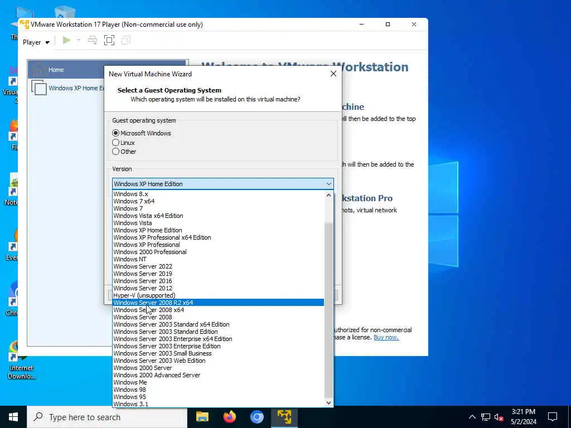Pick Windows XP Professional option
571x428 pixels.
click(x=218, y=245)
